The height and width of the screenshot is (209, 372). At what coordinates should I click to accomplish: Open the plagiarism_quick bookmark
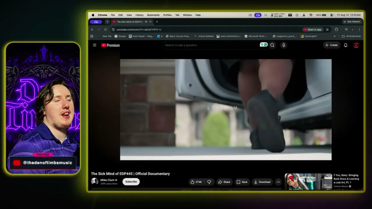click(285, 36)
